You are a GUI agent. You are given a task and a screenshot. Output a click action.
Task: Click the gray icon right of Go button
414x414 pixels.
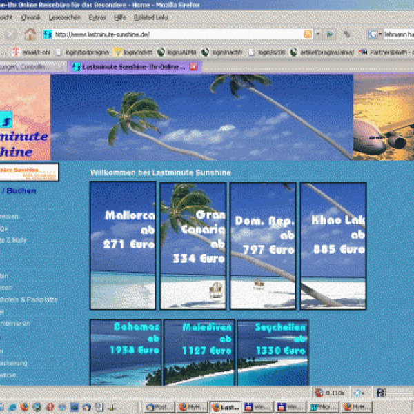pos(346,34)
